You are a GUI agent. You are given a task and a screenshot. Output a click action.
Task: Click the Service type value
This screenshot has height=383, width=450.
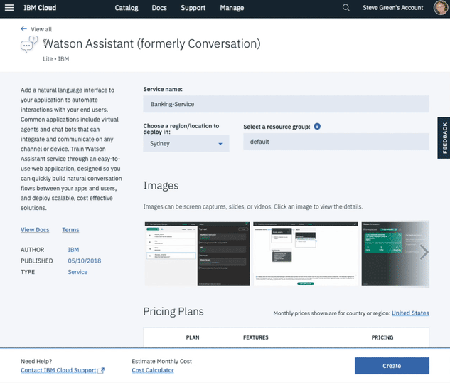click(77, 272)
